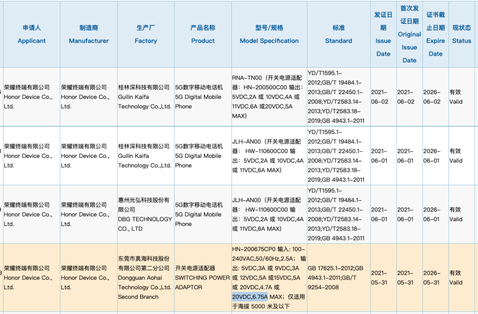Select the DBG TECHNOLOGY CO., LTD factory cell
This screenshot has height=314, width=478.
click(146, 214)
